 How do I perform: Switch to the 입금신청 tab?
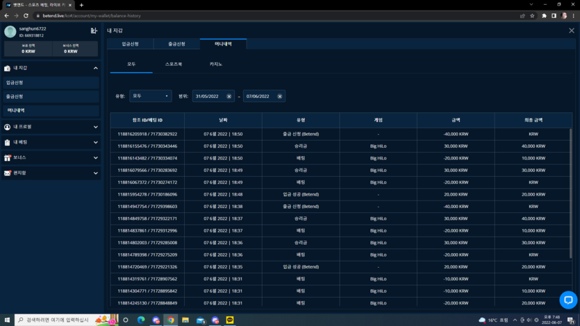click(130, 44)
